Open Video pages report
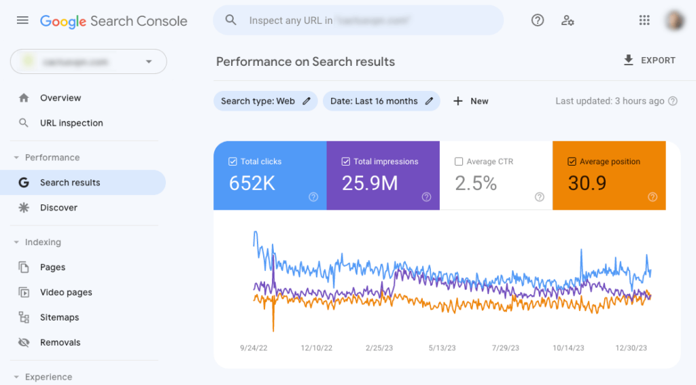This screenshot has width=696, height=385. tap(66, 292)
